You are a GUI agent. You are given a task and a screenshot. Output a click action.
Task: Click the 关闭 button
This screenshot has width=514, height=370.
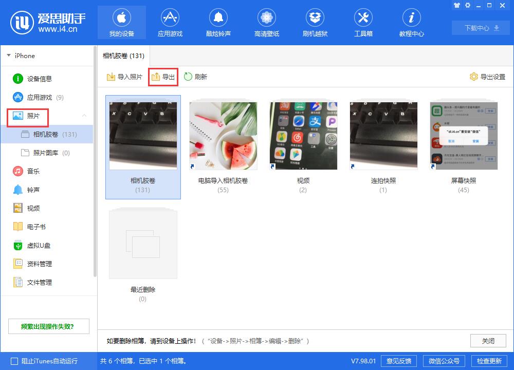point(487,341)
